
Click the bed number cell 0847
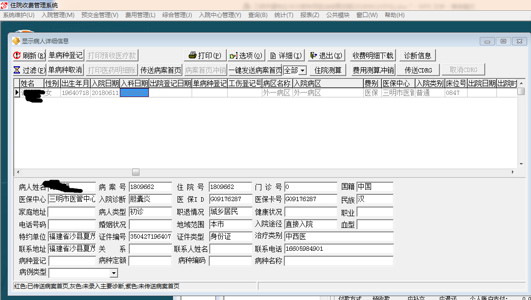[x=456, y=93]
